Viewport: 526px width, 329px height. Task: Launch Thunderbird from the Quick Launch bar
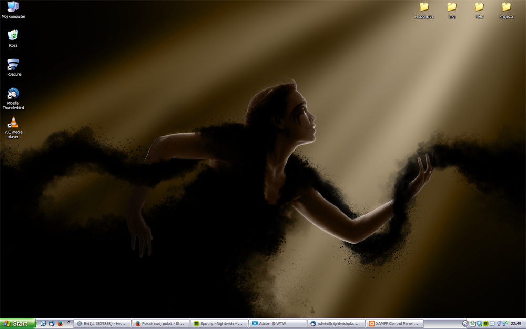coord(52,324)
